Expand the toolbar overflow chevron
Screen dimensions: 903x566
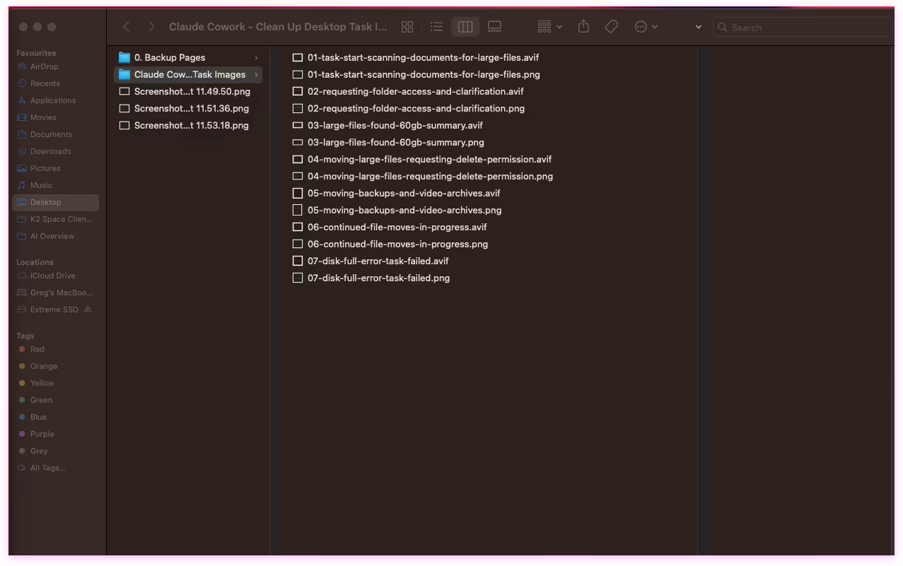[x=699, y=27]
